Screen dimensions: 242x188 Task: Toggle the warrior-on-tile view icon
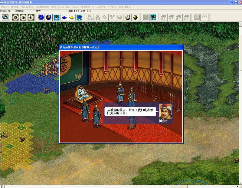point(57,17)
